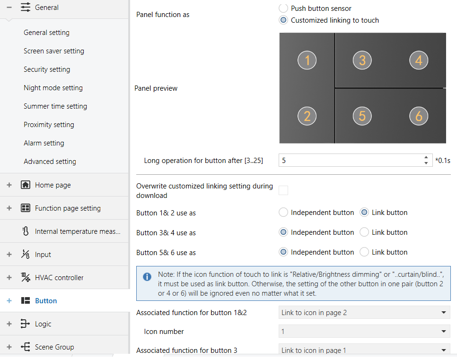Screen dimensions: 457x359
Task: Open General setting page
Action: [47, 32]
